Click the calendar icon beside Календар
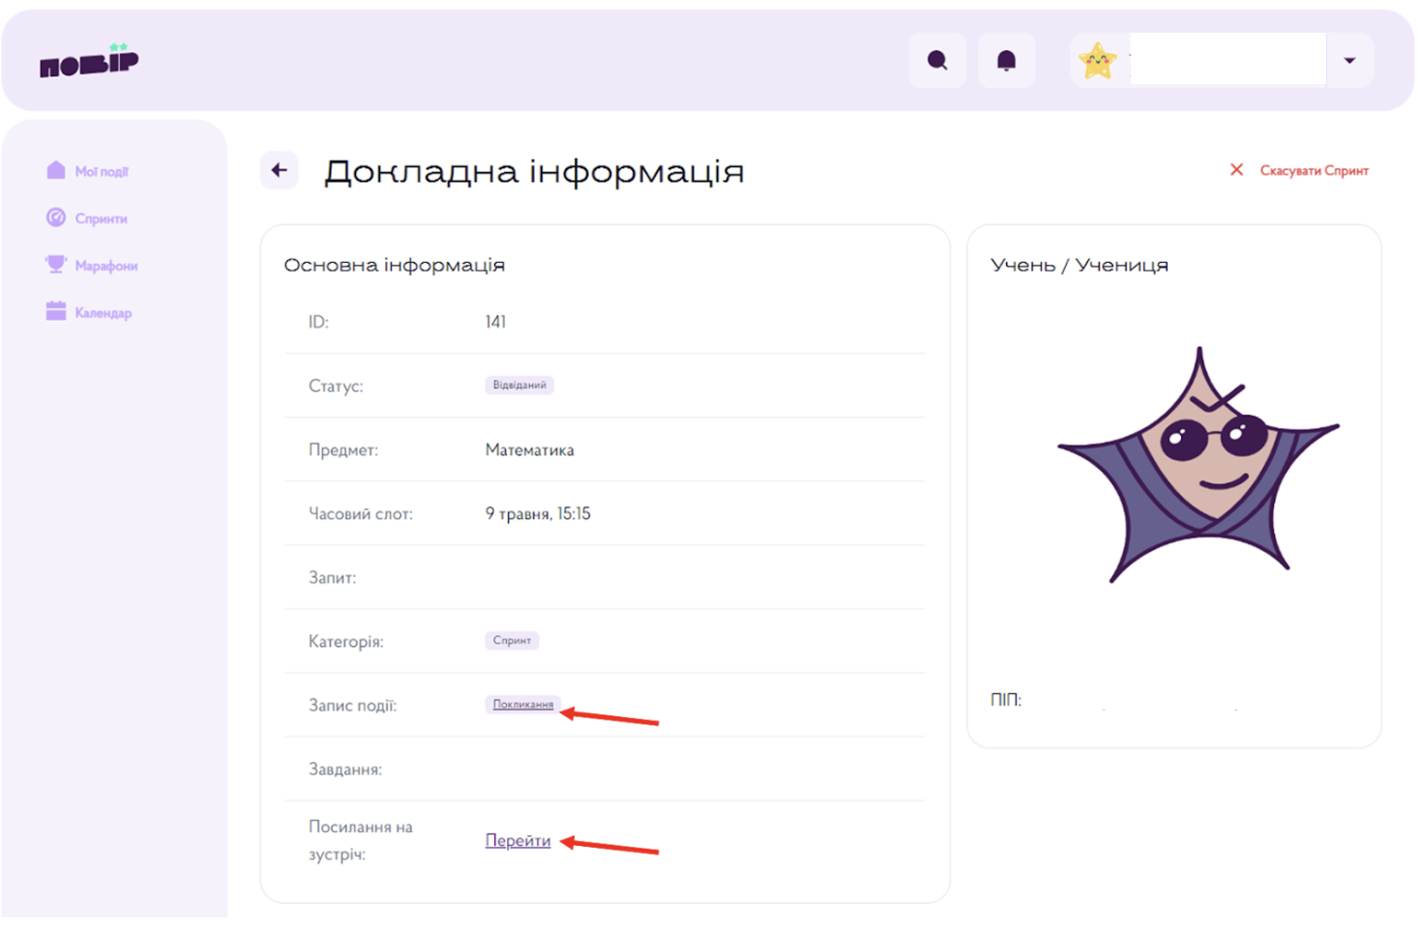Image resolution: width=1418 pixels, height=928 pixels. pyautogui.click(x=56, y=311)
